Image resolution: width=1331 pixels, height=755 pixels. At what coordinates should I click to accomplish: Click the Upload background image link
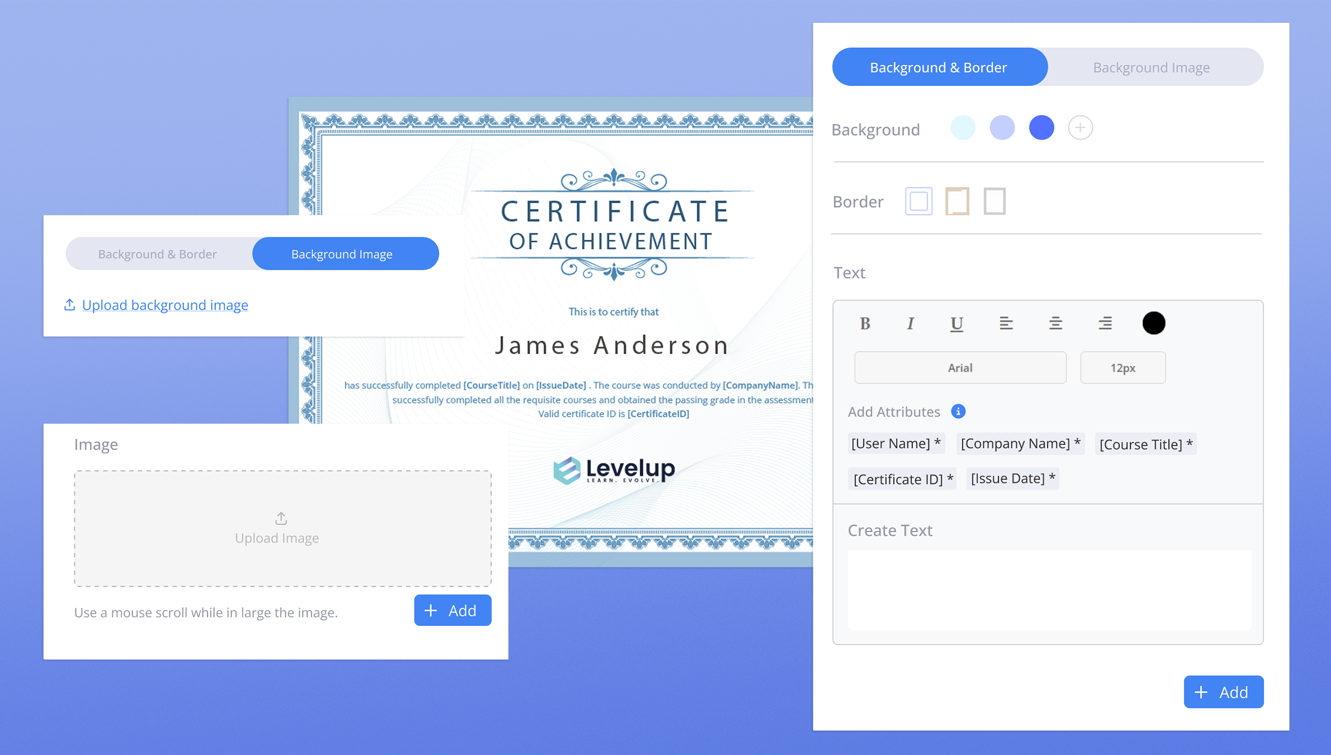tap(165, 305)
